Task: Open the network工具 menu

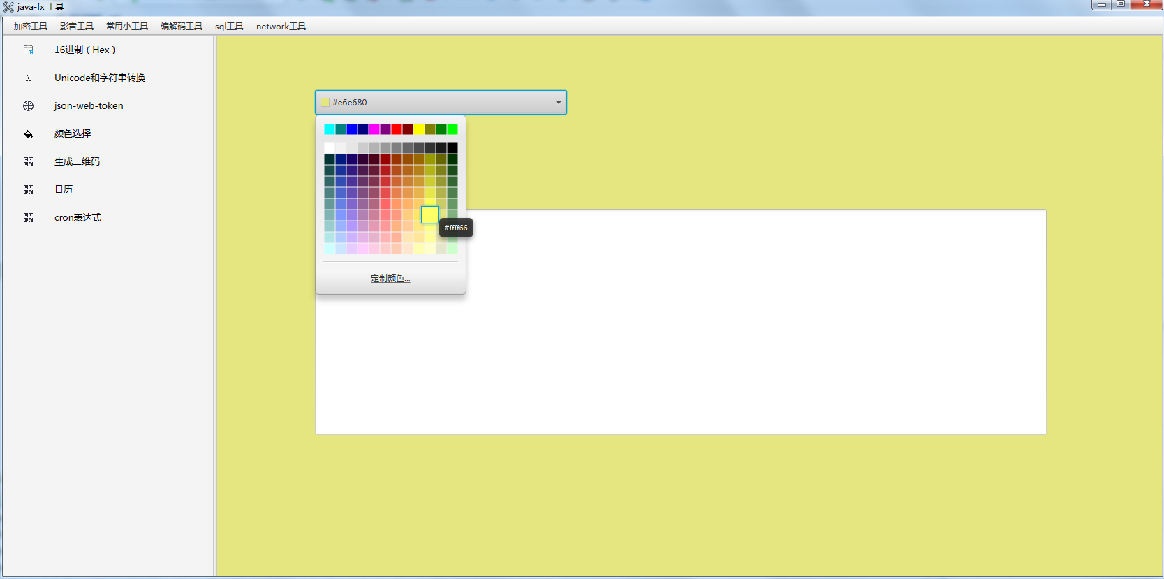Action: coord(281,27)
